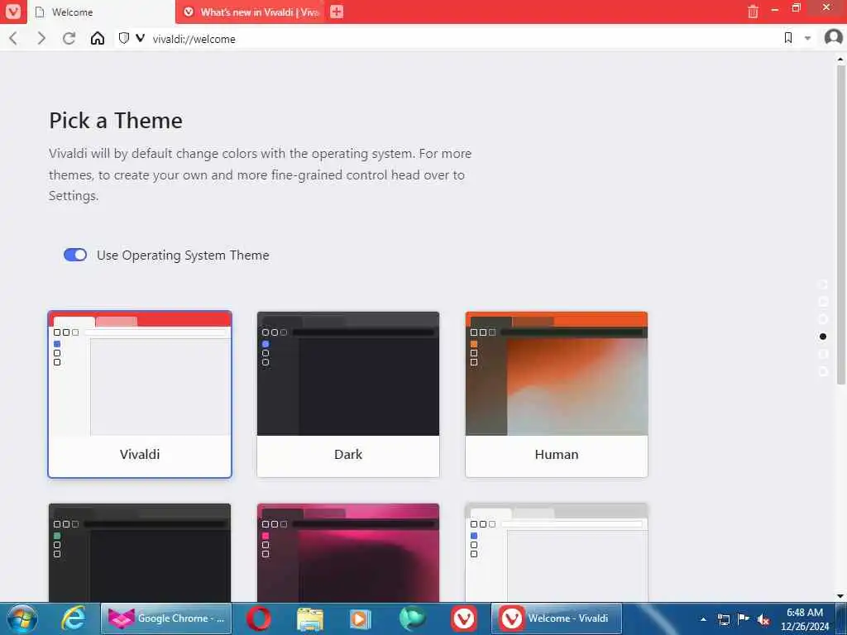Open the Vivaldi menu logo button
This screenshot has width=847, height=635.
coord(13,12)
